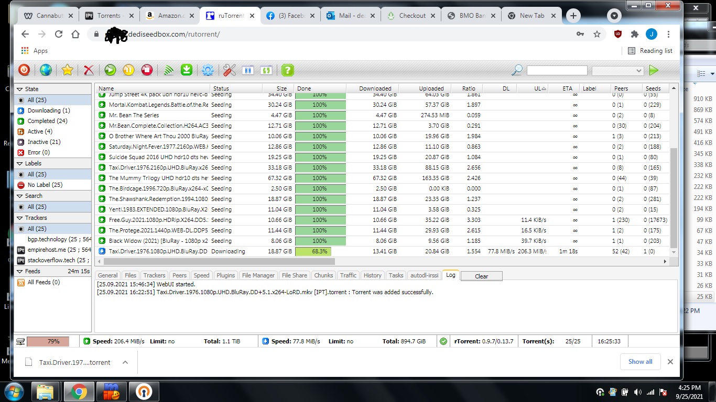This screenshot has height=402, width=716.
Task: Click the green arrow beside the search dropdown
Action: tap(653, 70)
